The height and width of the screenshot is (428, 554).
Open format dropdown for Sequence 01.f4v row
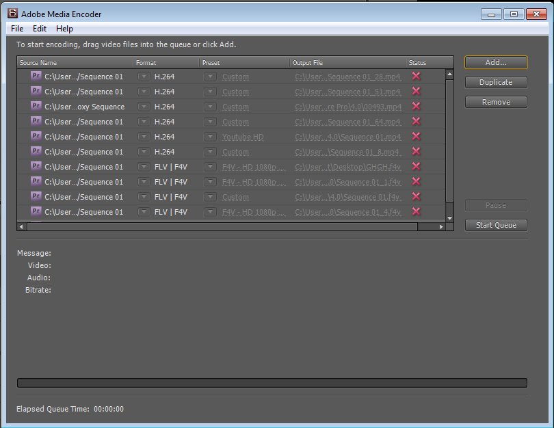144,197
